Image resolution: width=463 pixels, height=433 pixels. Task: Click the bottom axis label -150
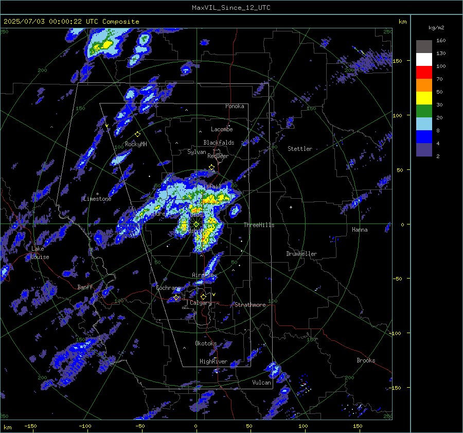30,426
